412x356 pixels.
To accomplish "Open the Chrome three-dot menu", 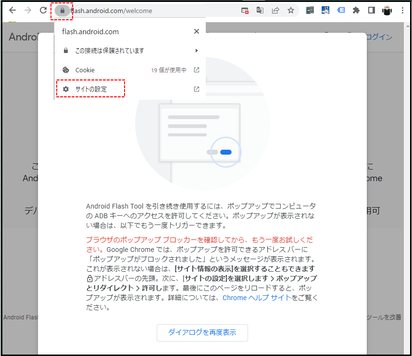I will [x=402, y=10].
